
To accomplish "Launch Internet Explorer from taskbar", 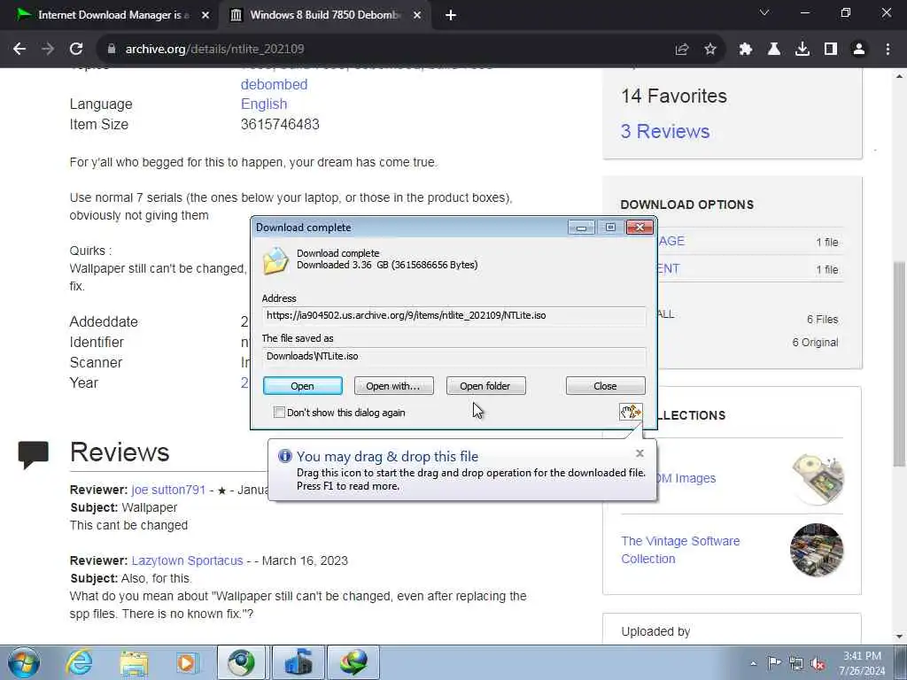I will coord(79,662).
